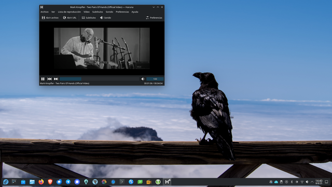Screen dimensions: 332x187
Task: Skip to previous track in Haruna
Action: 49,79
